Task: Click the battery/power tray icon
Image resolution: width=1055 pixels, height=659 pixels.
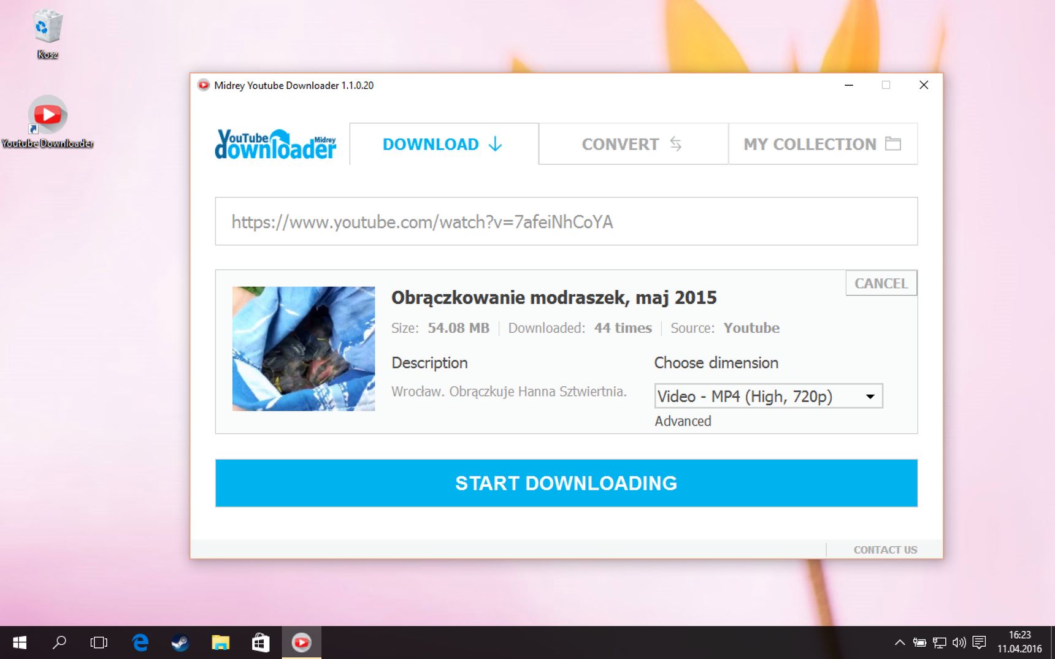Action: tap(919, 642)
